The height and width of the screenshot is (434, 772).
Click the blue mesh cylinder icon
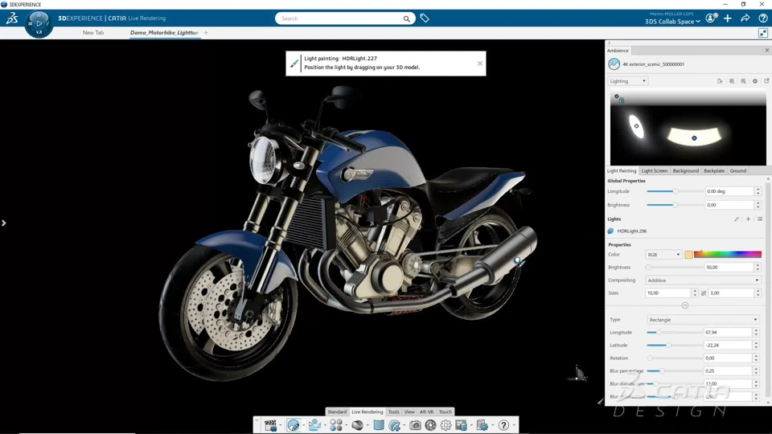pos(379,425)
